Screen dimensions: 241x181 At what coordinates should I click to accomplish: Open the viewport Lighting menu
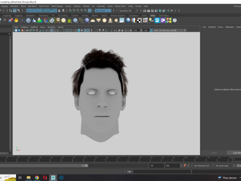pos(34,27)
